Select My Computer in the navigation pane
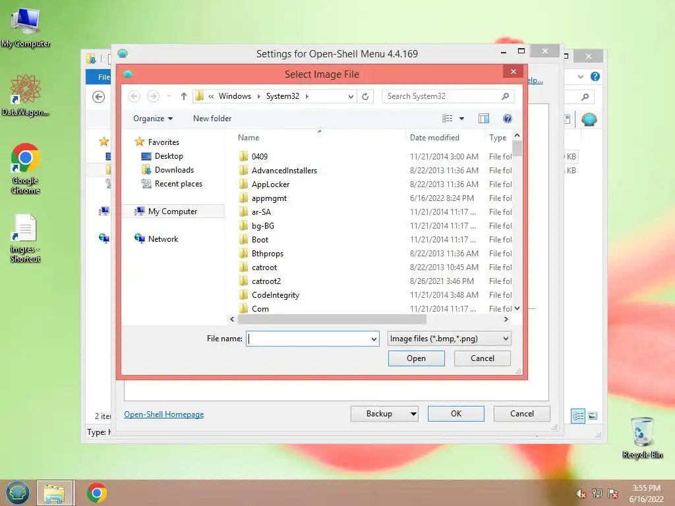Image resolution: width=675 pixels, height=506 pixels. 173,211
